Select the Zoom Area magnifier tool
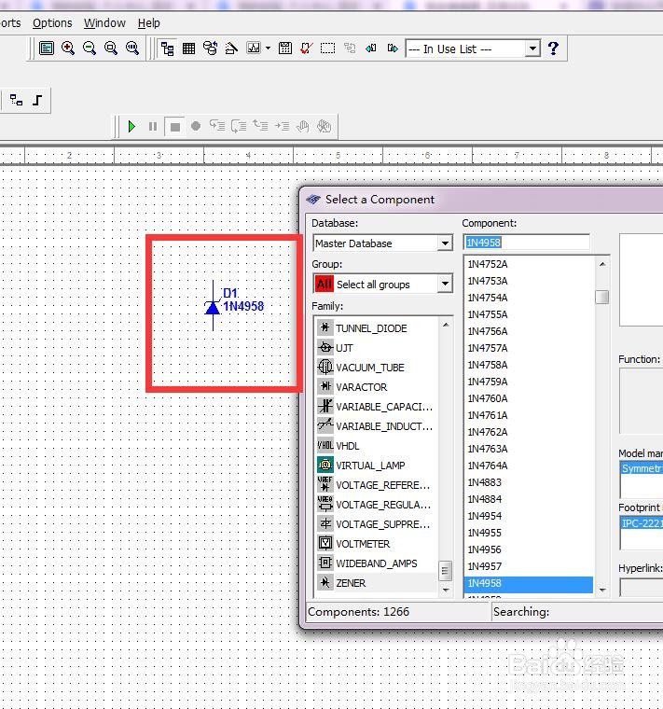663x709 pixels. coord(111,48)
